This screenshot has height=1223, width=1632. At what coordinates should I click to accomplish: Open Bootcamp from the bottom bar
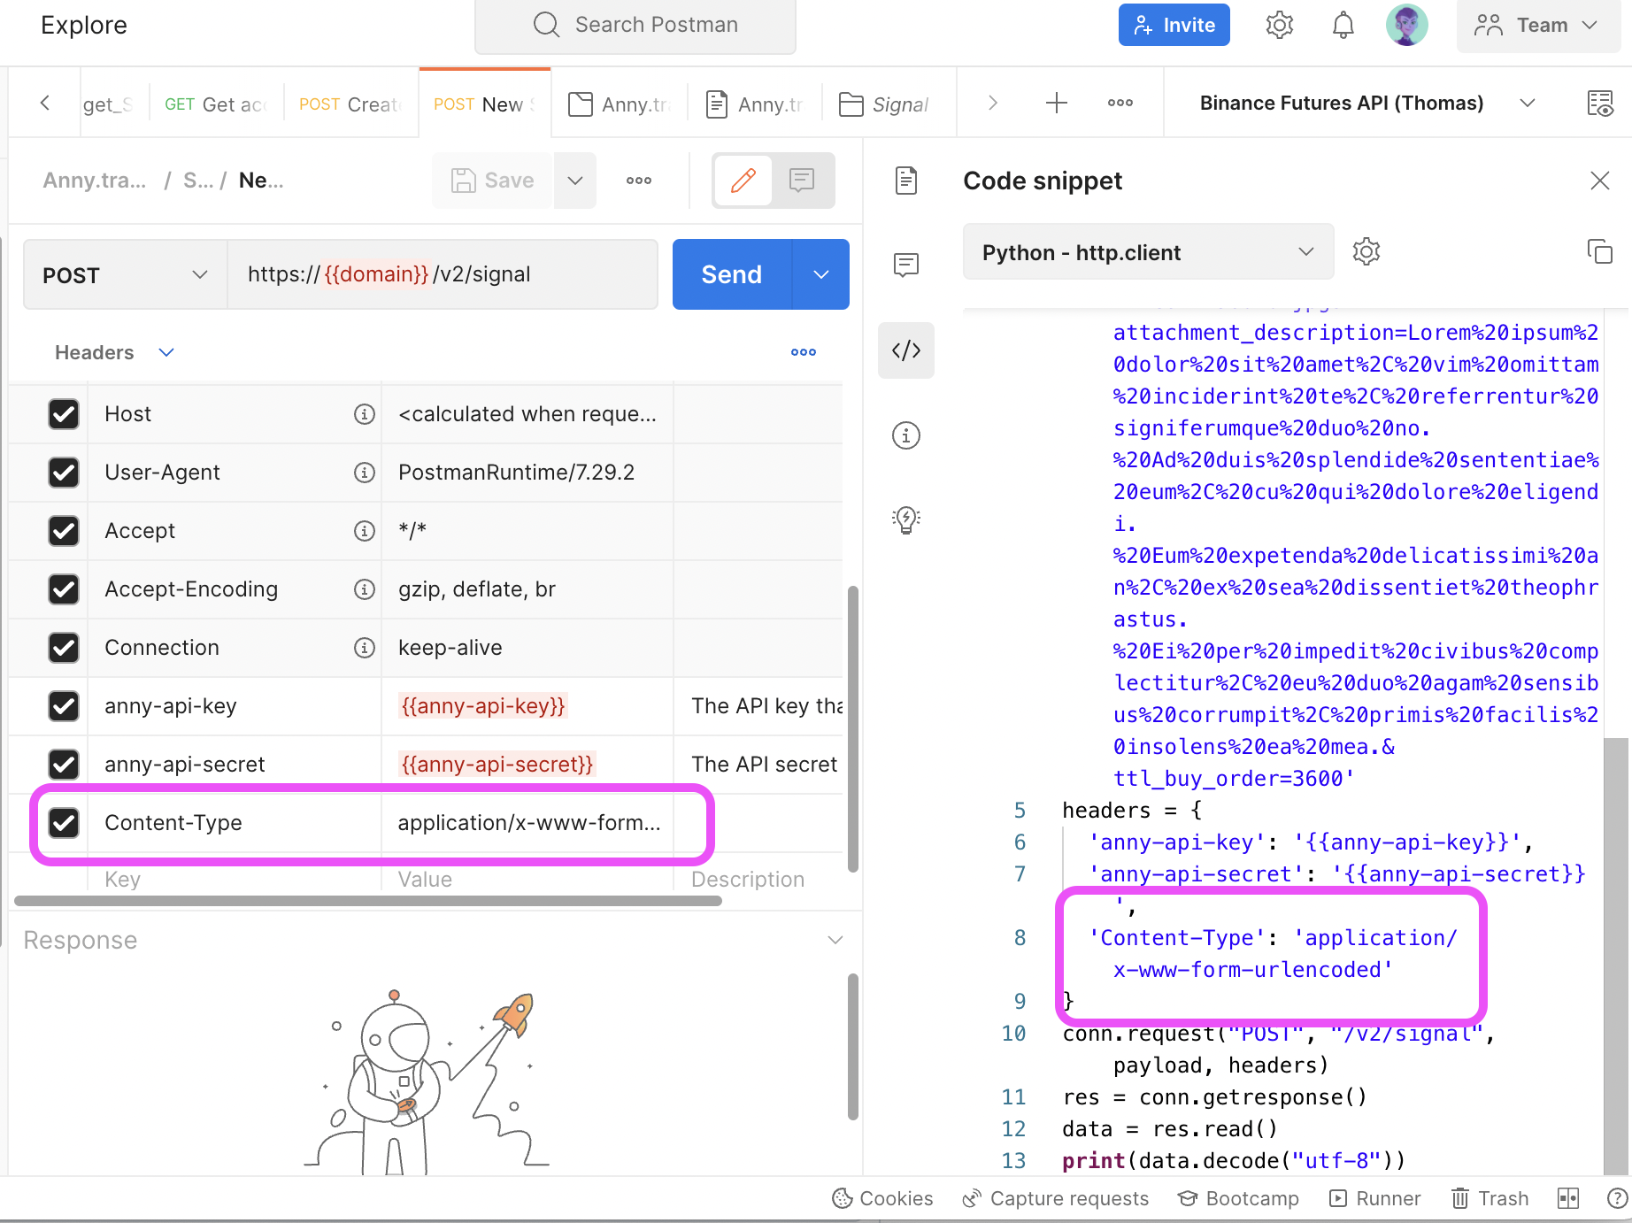point(1238,1198)
